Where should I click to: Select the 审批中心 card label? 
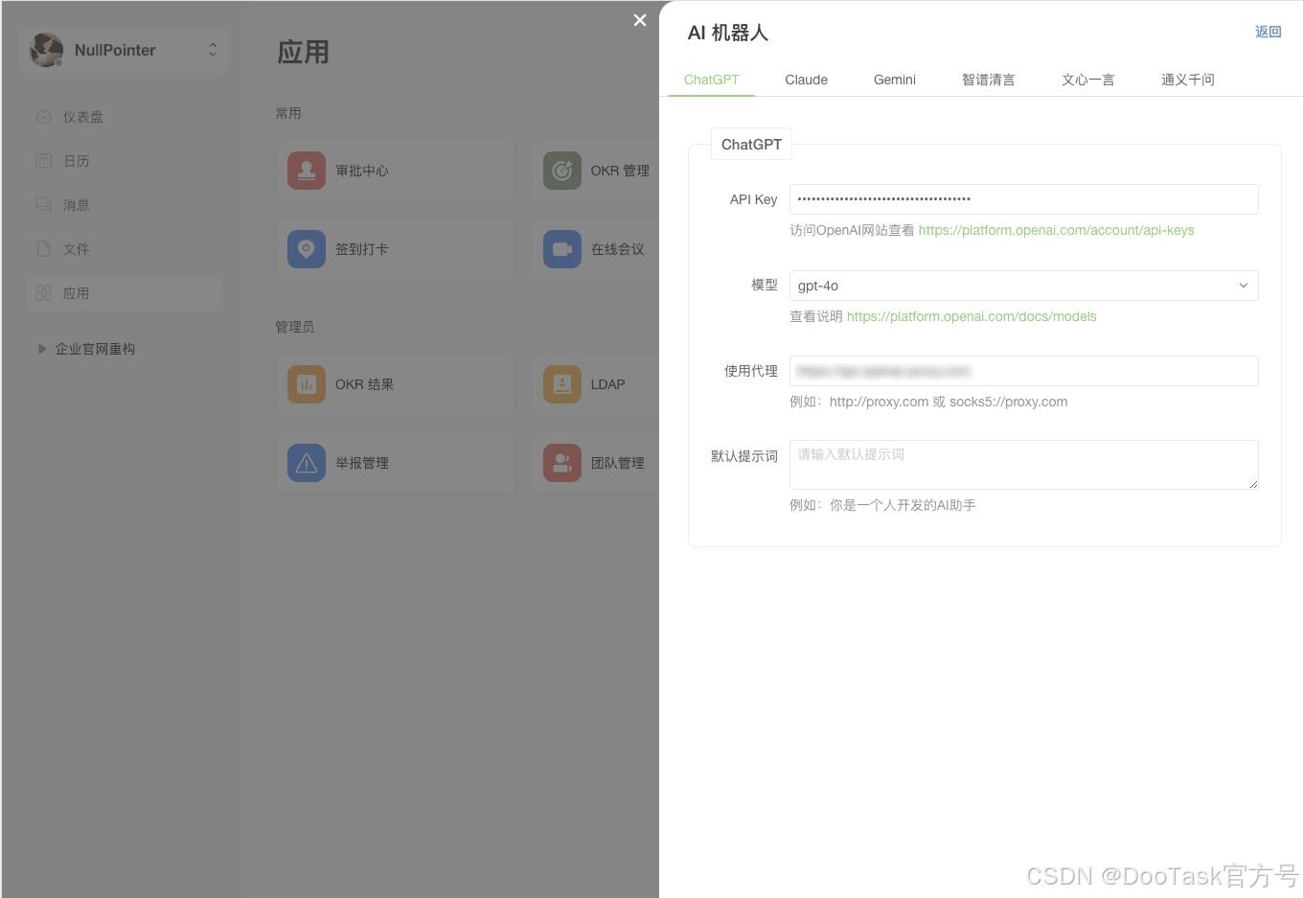click(362, 171)
